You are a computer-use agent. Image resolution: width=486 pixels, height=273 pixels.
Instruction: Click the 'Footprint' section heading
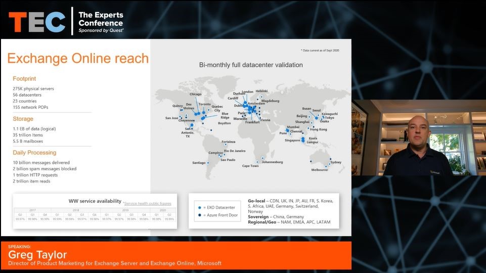tap(24, 79)
